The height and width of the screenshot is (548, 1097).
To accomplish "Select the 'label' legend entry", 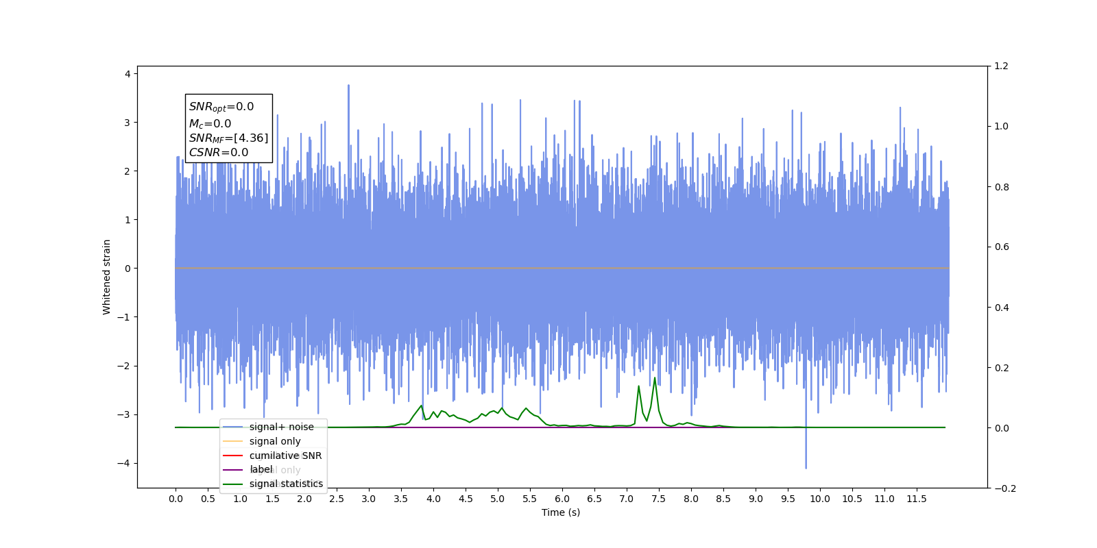I will [x=261, y=469].
